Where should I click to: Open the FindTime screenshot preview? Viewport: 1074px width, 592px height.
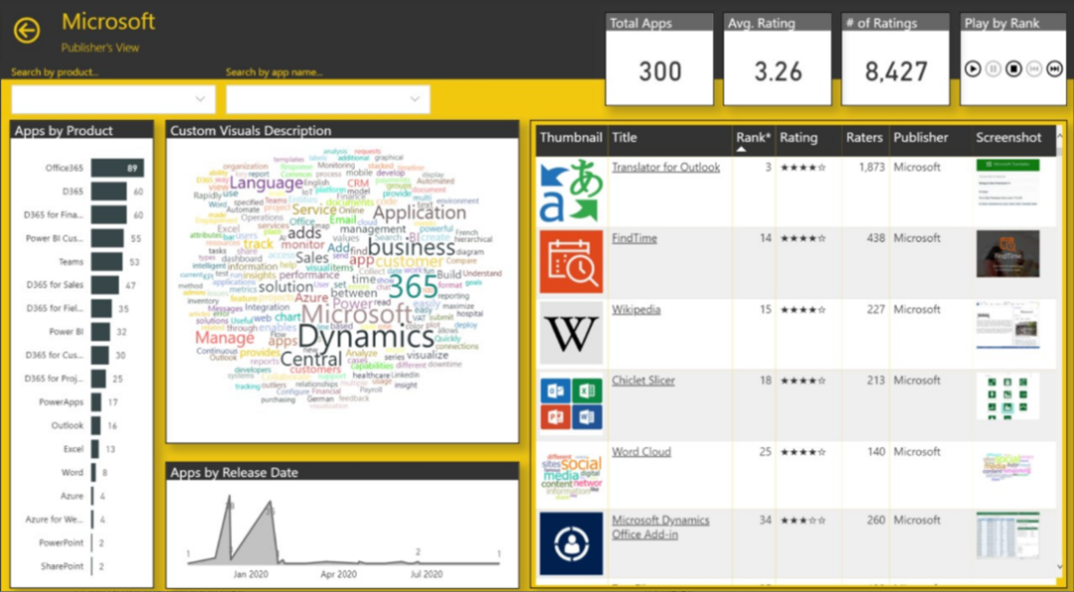click(1007, 254)
